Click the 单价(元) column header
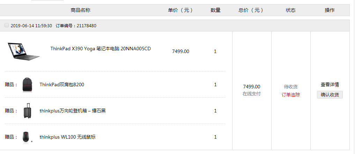Image resolution: width=355 pixels, height=154 pixels. coord(180,10)
